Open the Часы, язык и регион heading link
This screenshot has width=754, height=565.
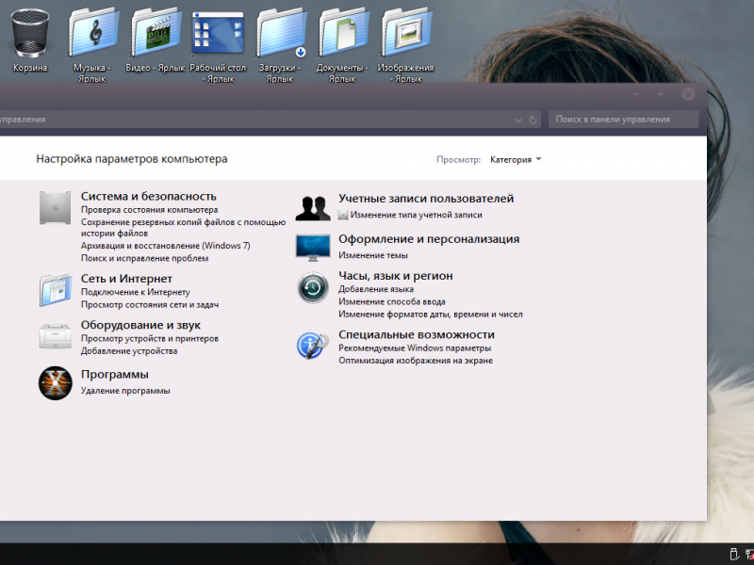(x=396, y=276)
